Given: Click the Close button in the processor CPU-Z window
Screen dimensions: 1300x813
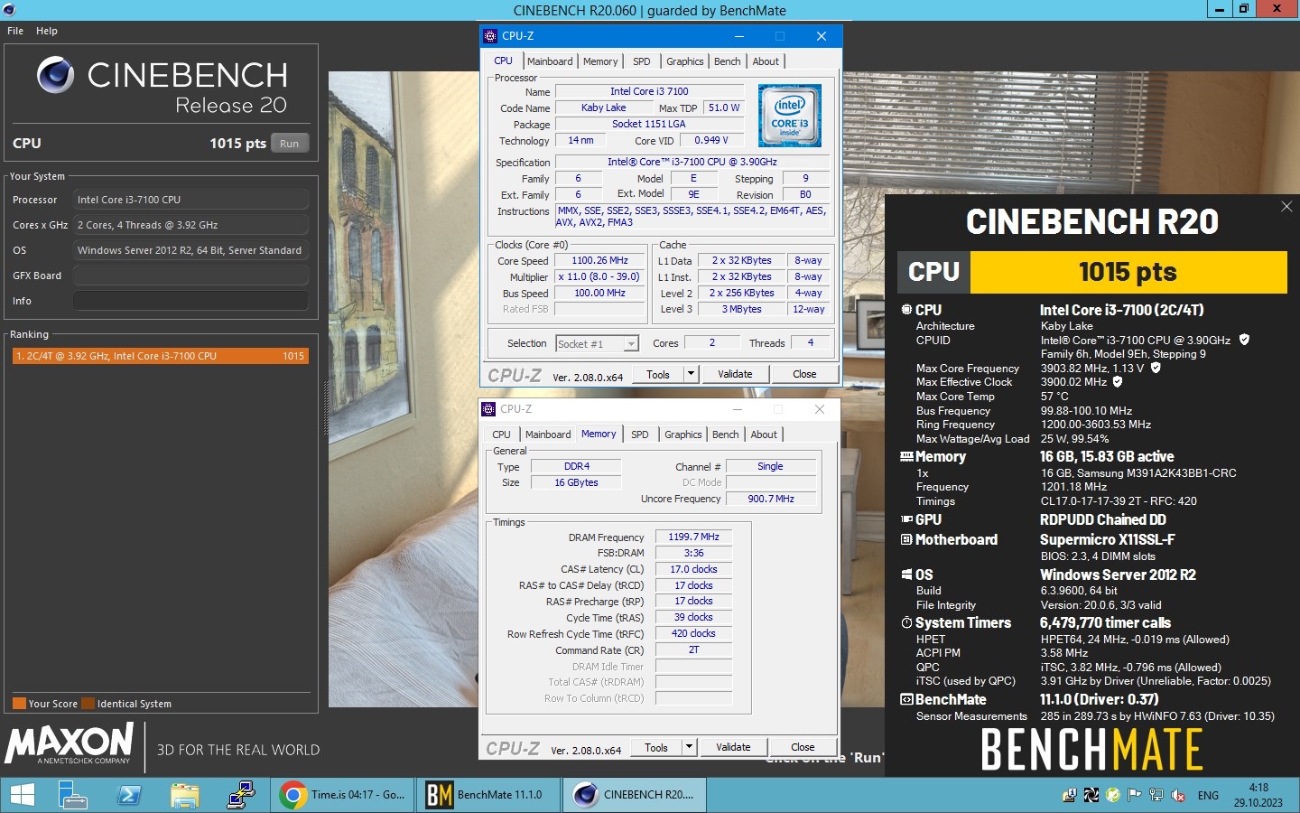Looking at the screenshot, I should point(804,374).
